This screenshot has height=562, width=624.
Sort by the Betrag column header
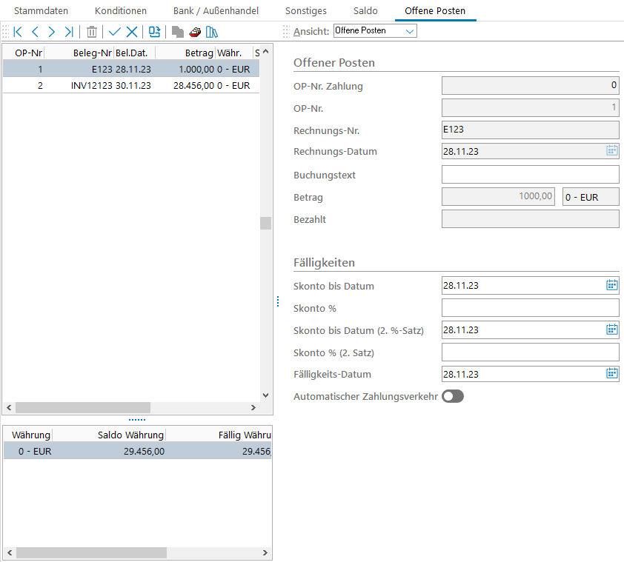(185, 53)
